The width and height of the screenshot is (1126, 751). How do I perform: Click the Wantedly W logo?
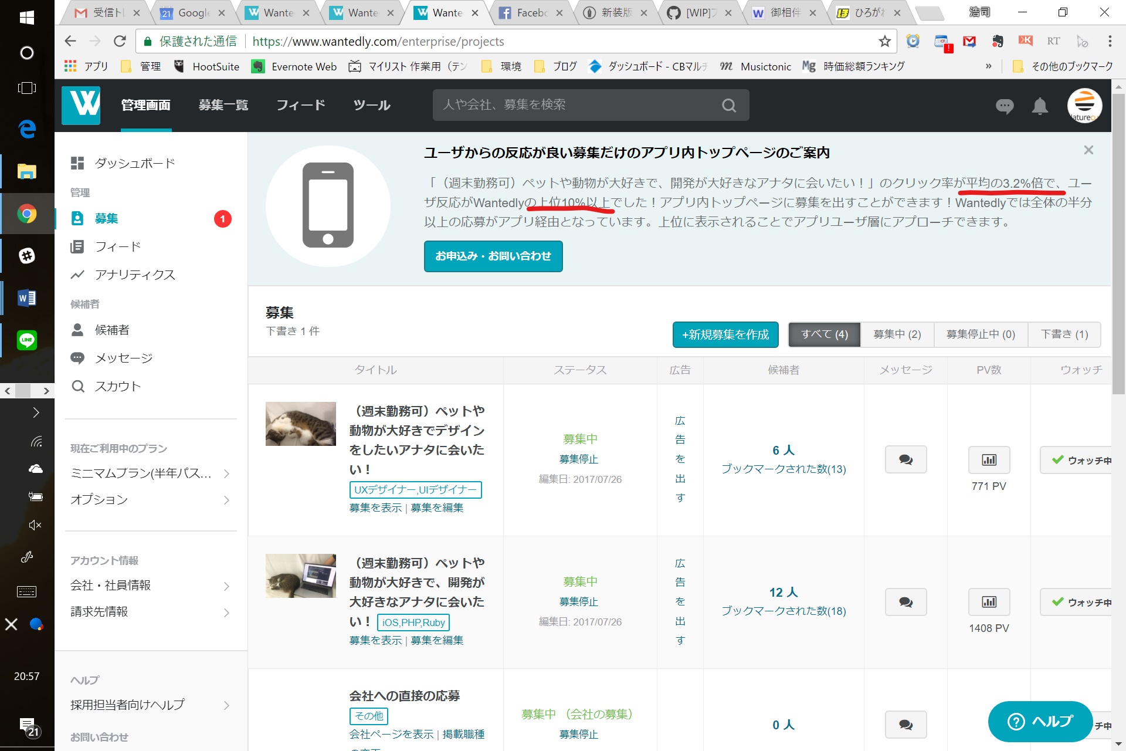click(x=80, y=105)
